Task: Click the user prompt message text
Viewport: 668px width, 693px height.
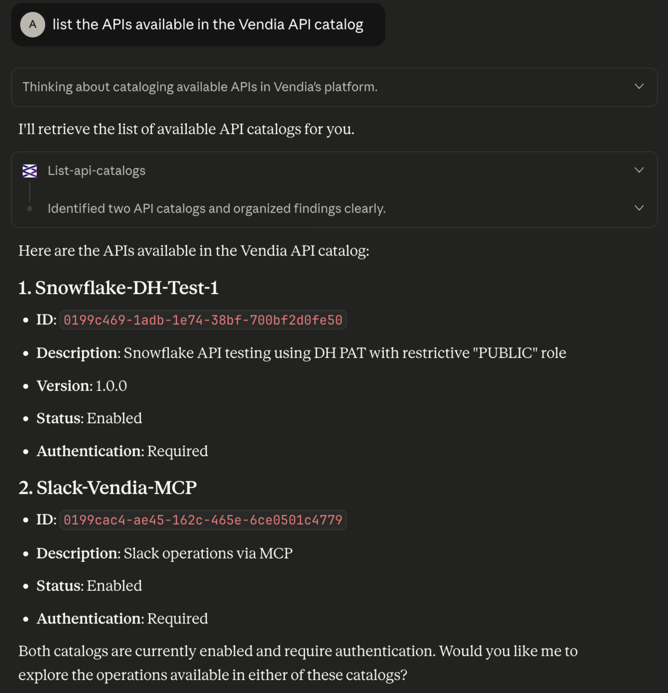Action: tap(208, 25)
